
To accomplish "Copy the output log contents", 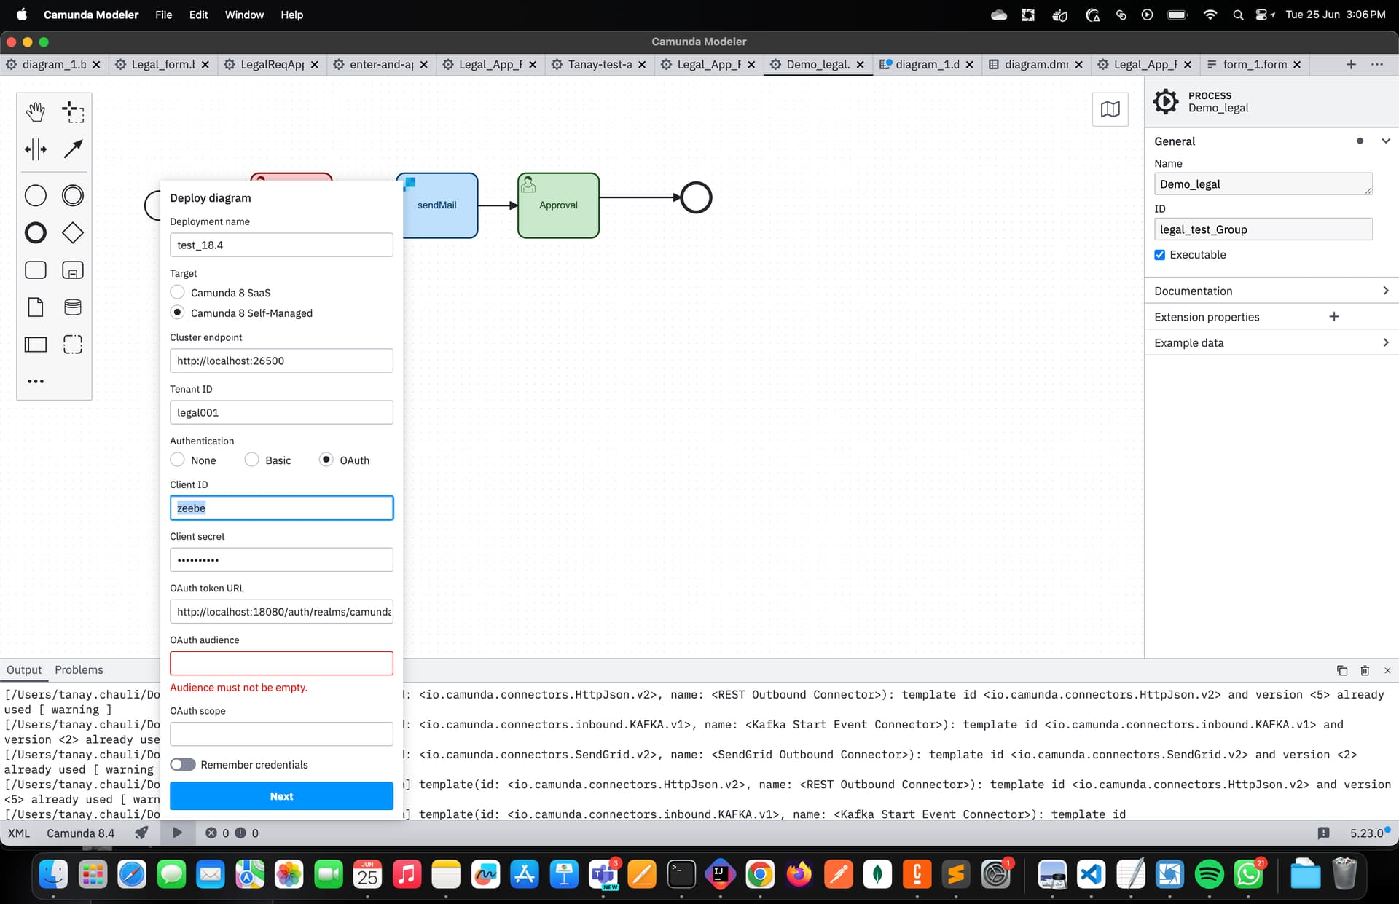I will tap(1341, 670).
